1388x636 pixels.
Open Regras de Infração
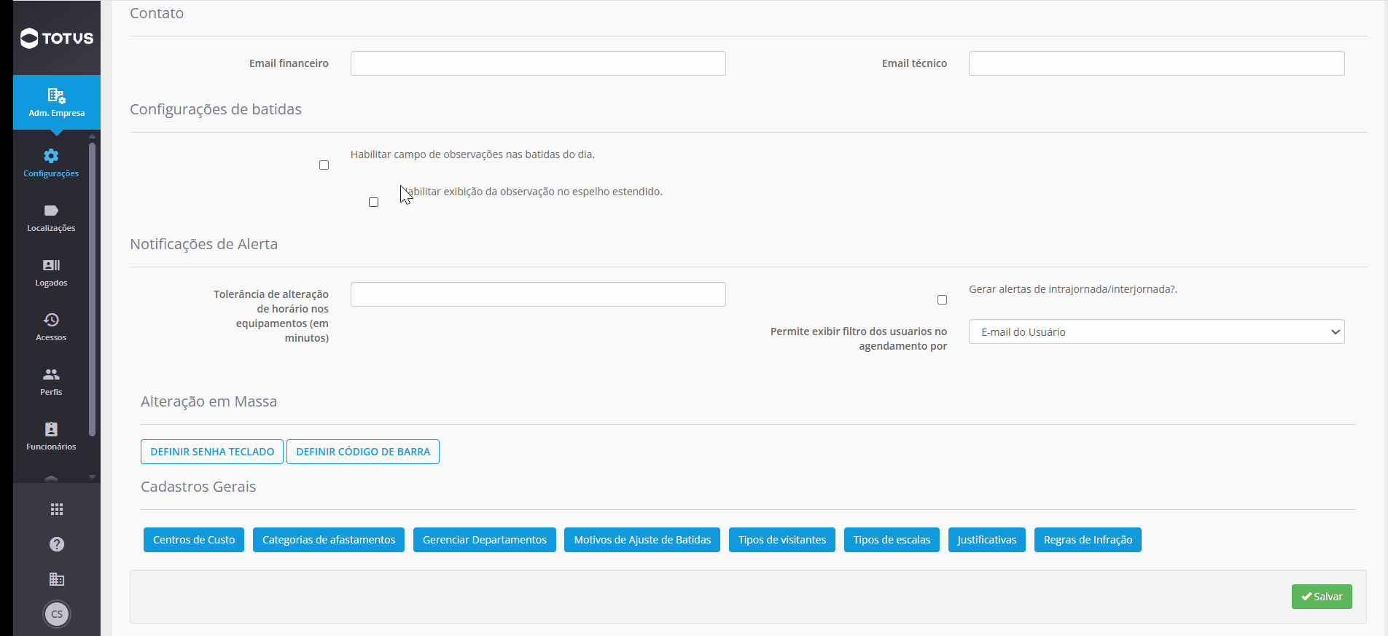[1088, 540]
